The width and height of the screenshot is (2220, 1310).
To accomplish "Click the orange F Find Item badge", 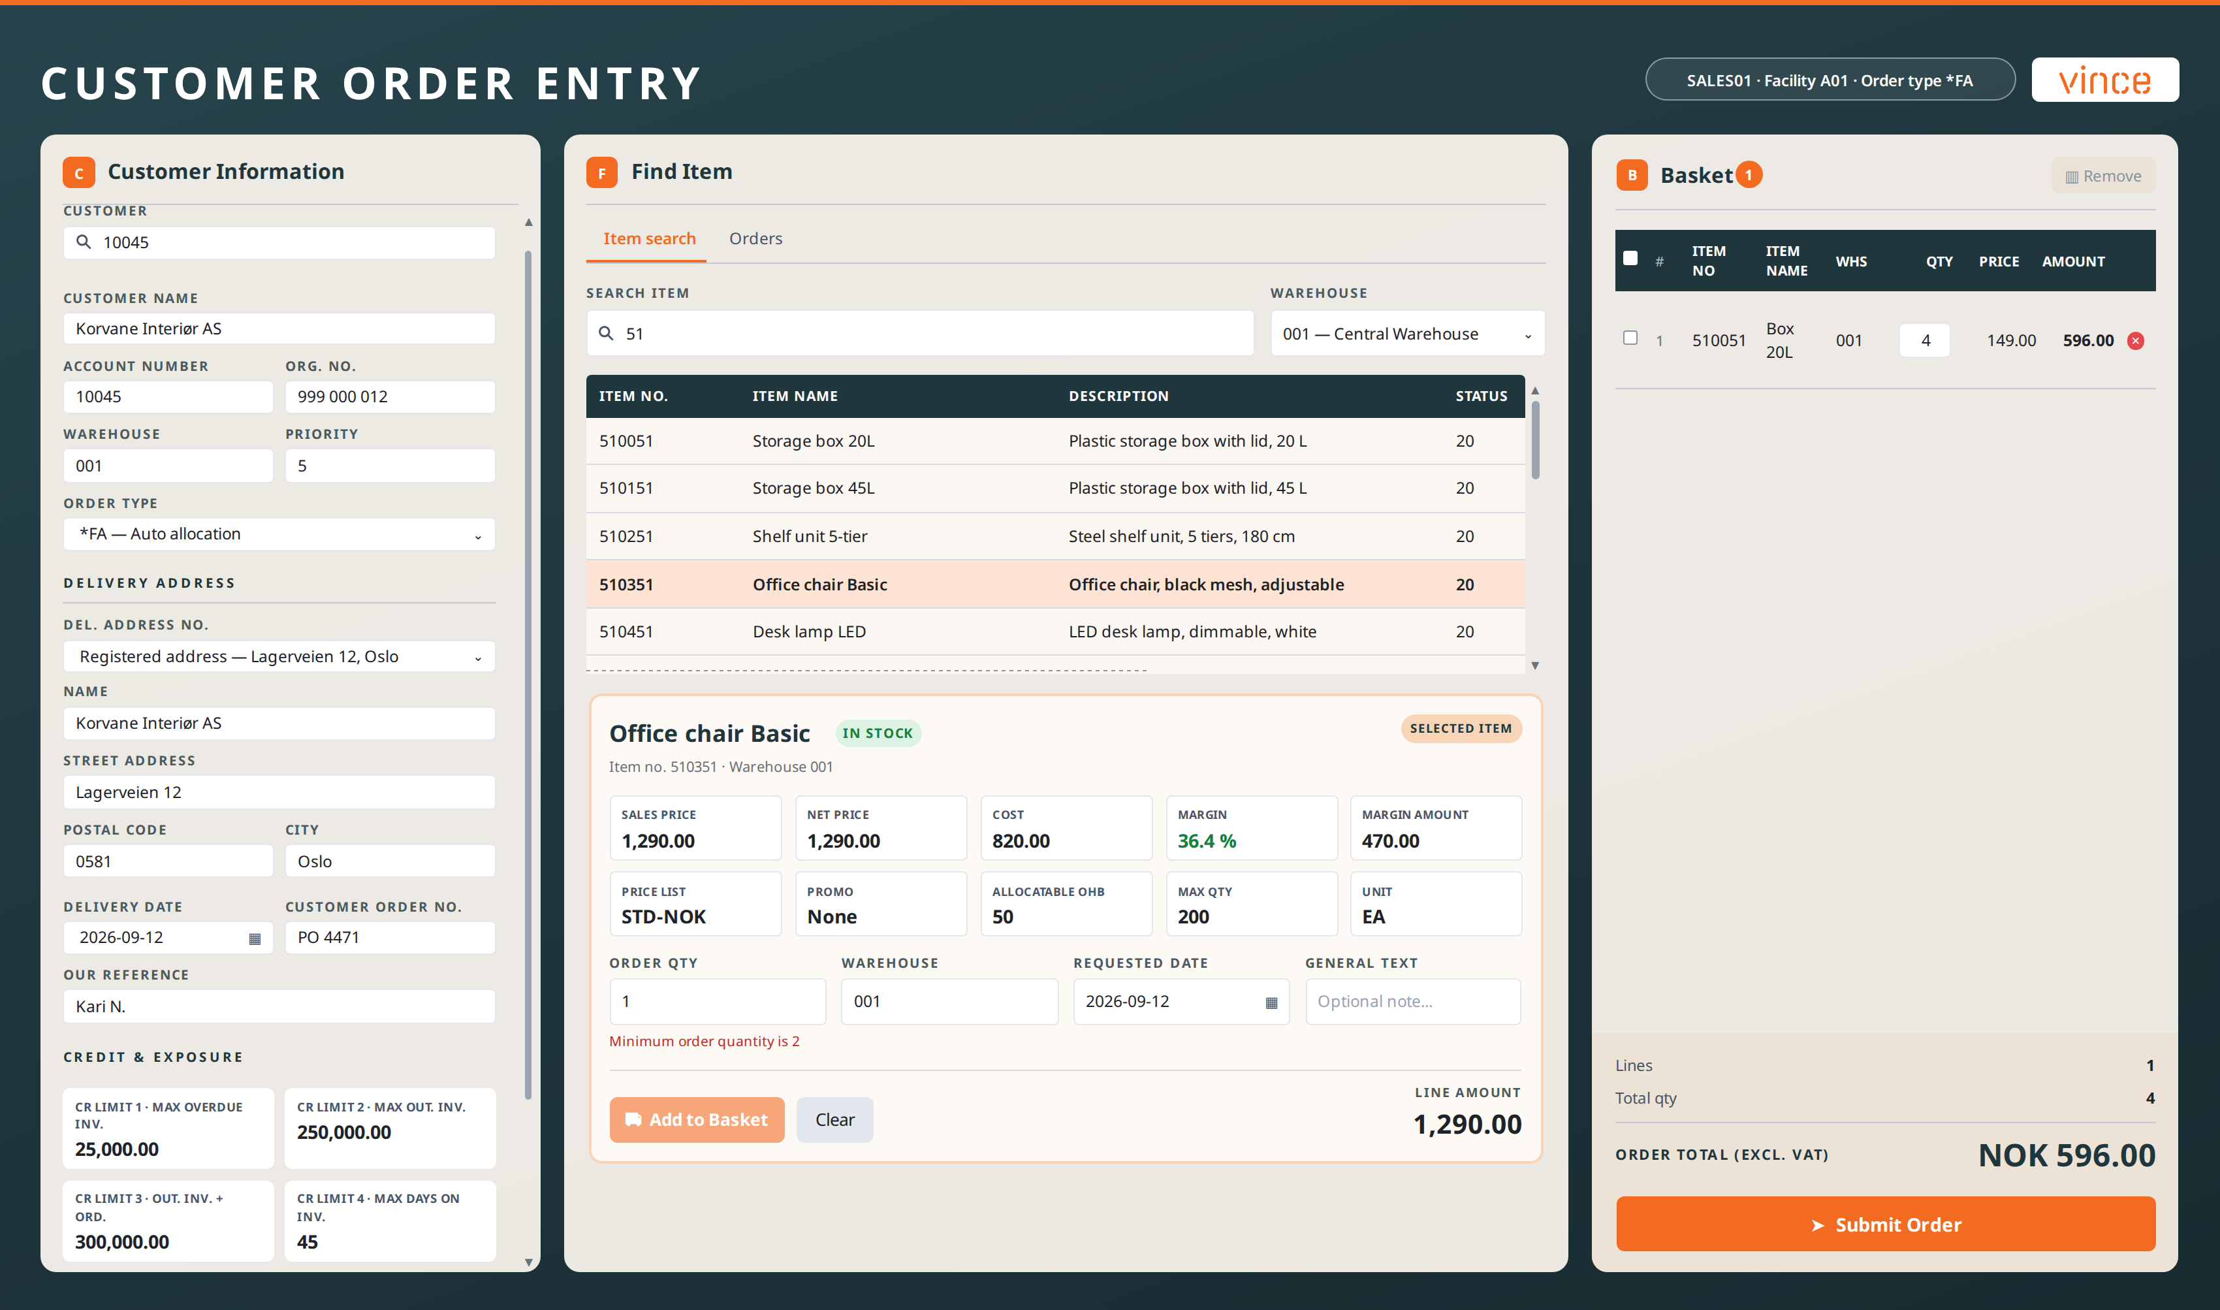I will tap(602, 172).
